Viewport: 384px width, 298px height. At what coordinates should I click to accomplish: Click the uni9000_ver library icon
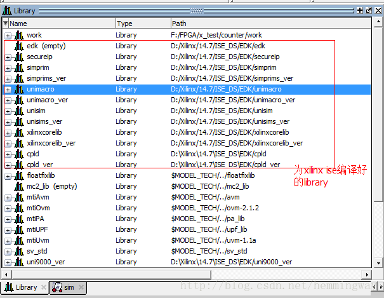coord(19,262)
